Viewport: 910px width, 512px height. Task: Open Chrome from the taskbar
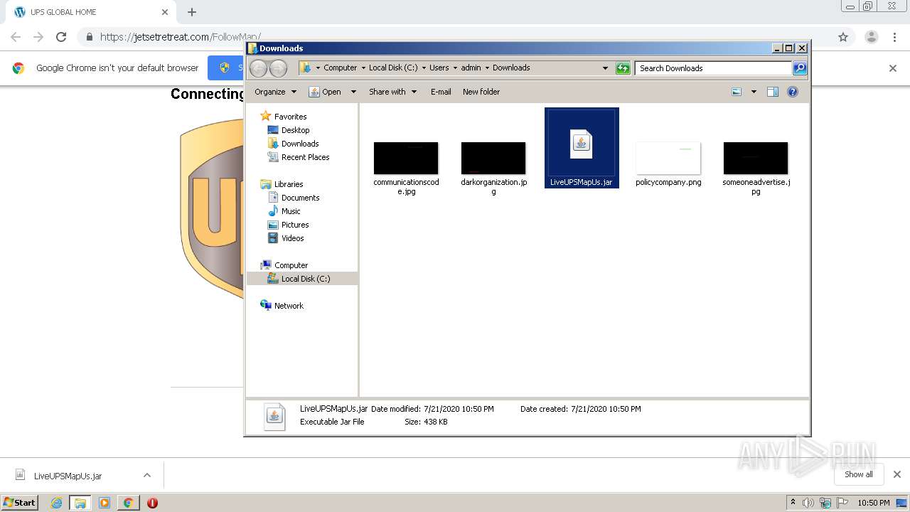128,503
